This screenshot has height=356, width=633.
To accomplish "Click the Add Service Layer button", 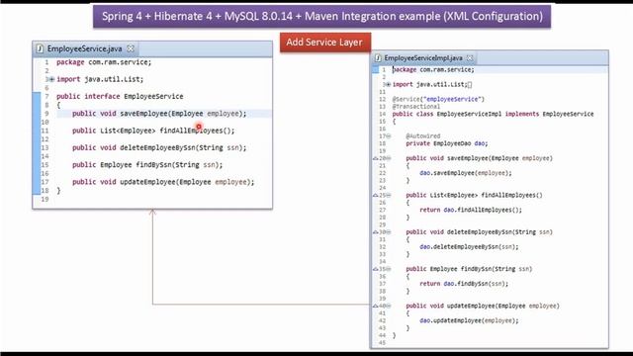I will pos(325,43).
